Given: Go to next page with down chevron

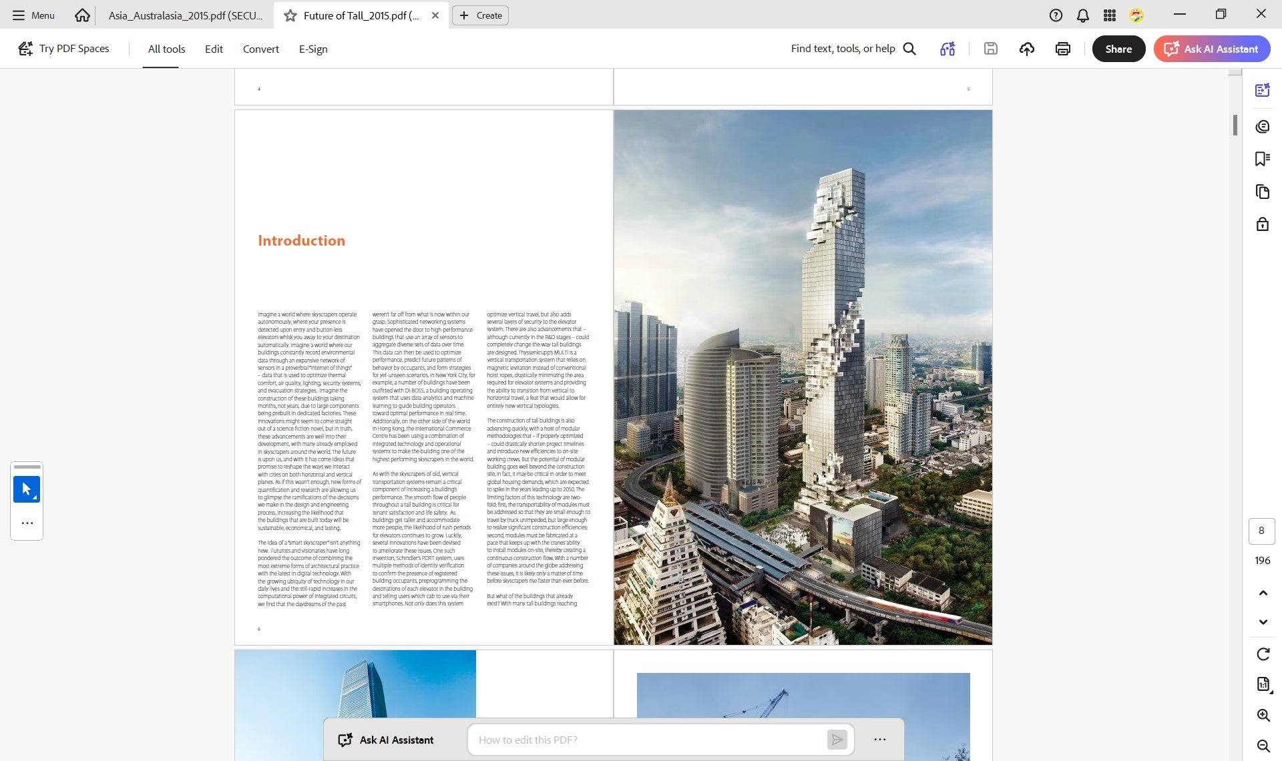Looking at the screenshot, I should point(1263,622).
